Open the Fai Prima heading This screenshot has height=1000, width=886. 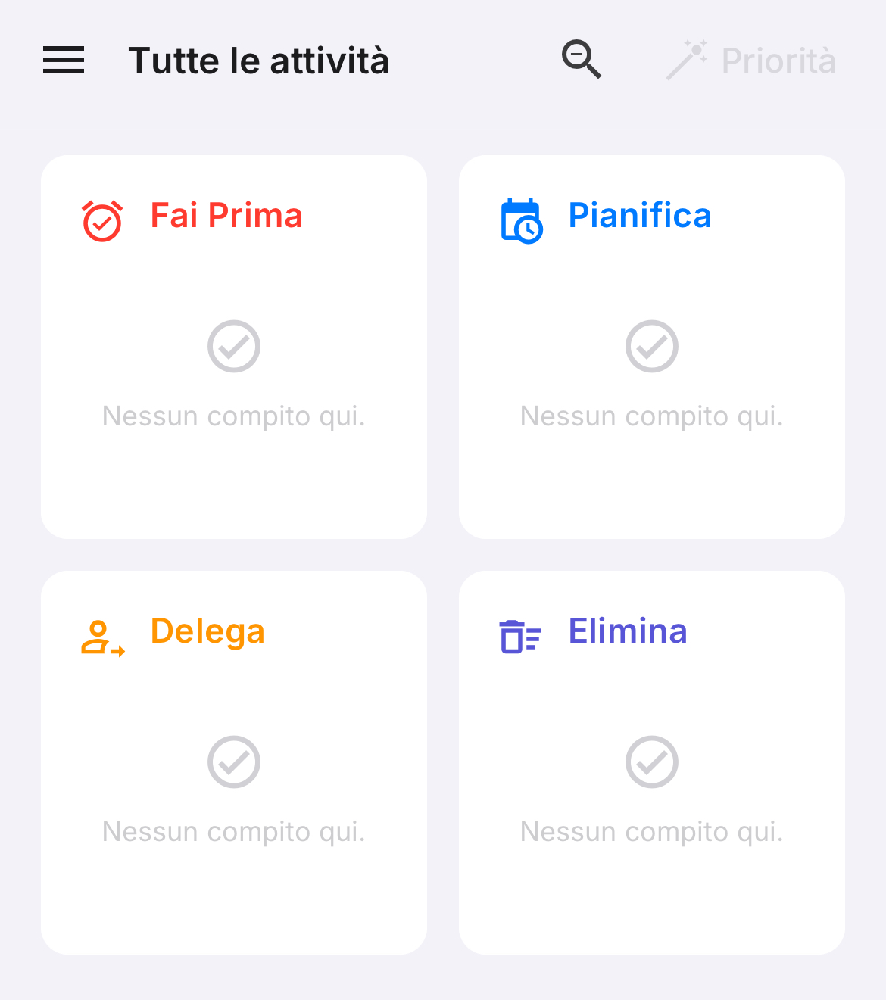(x=226, y=216)
